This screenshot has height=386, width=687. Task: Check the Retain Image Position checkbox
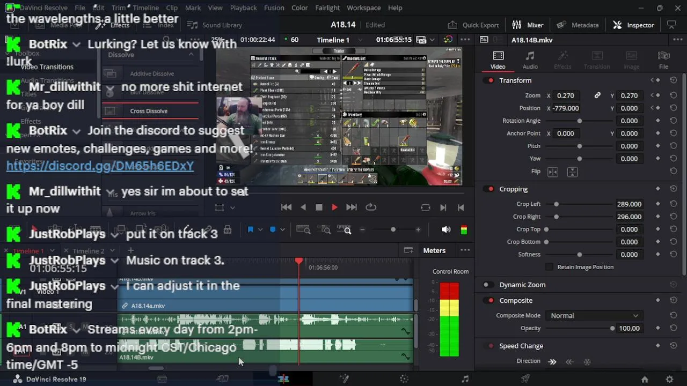coord(549,267)
